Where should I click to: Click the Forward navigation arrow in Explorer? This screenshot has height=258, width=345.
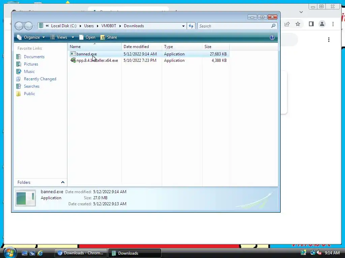pos(28,26)
